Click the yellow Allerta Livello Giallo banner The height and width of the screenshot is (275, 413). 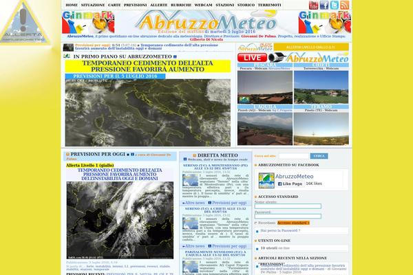[311, 47]
